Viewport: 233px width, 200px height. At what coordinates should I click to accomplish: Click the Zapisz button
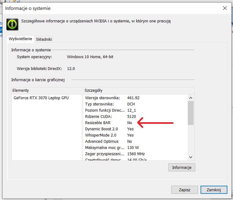coord(185,190)
